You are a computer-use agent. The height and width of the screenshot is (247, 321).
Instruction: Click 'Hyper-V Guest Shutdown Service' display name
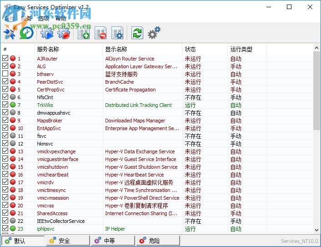tap(141, 167)
